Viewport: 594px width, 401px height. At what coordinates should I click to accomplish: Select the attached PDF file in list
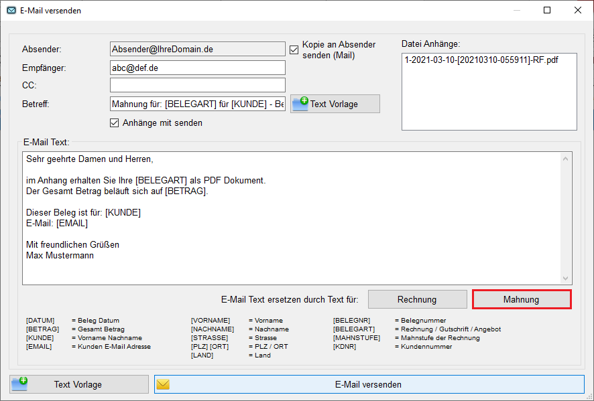(481, 60)
